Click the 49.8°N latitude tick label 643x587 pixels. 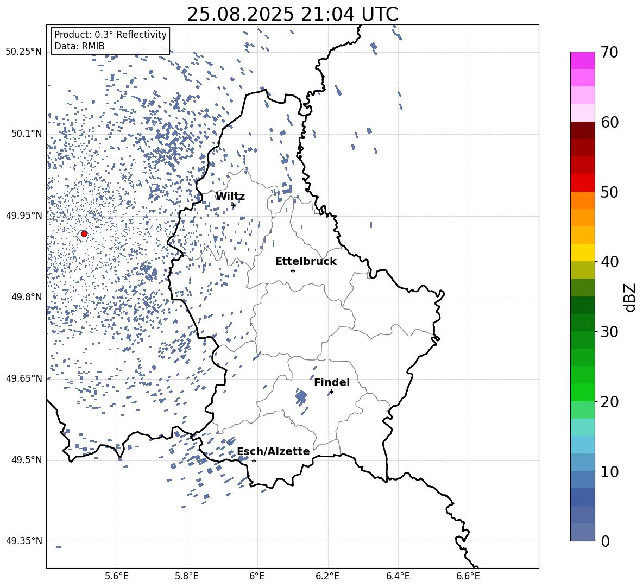(27, 297)
